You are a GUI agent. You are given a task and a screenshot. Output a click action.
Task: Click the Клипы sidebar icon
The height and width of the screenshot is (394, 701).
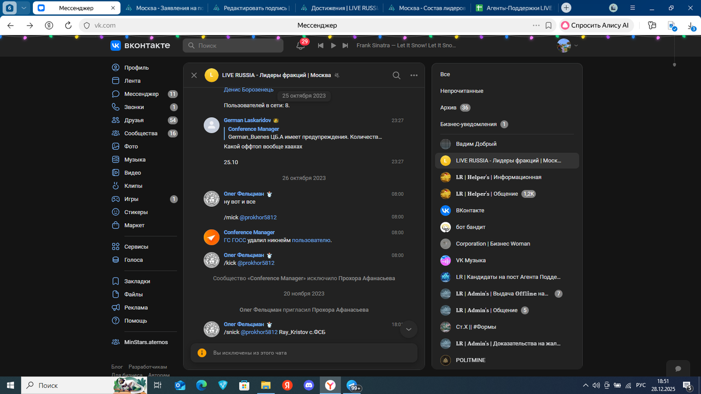116,186
